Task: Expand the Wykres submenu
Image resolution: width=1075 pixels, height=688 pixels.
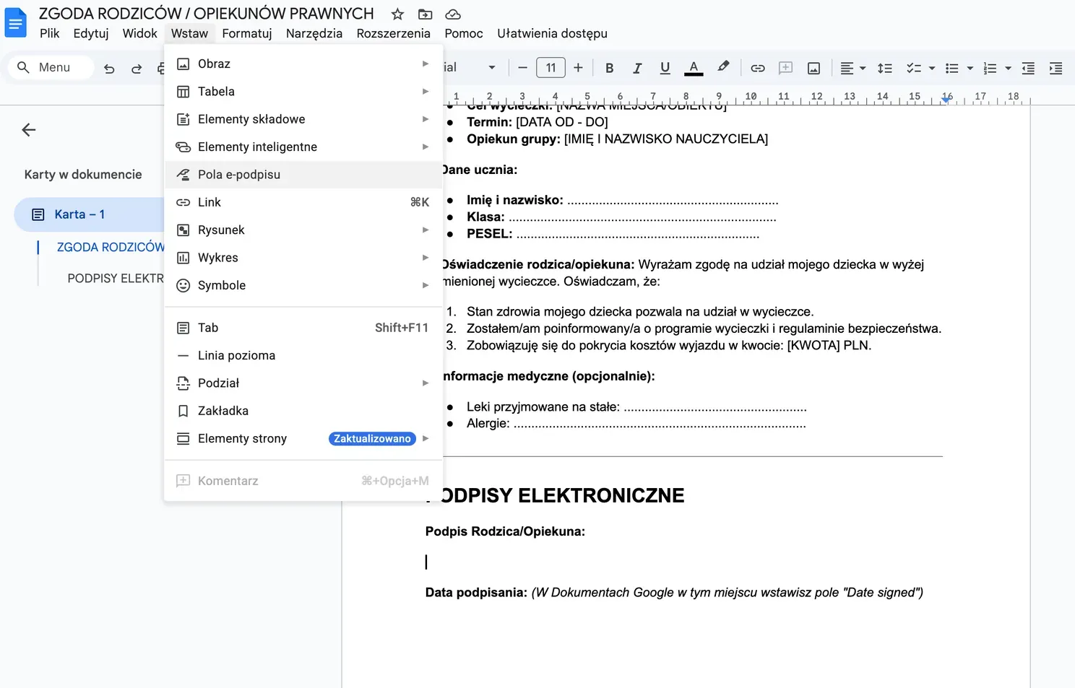Action: click(303, 258)
